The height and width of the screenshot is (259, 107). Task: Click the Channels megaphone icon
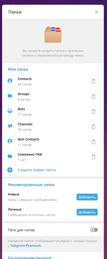(x=10, y=126)
